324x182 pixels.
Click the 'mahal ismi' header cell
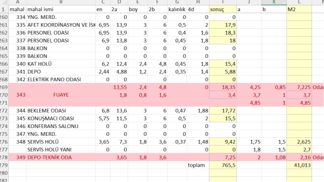(x=61, y=9)
